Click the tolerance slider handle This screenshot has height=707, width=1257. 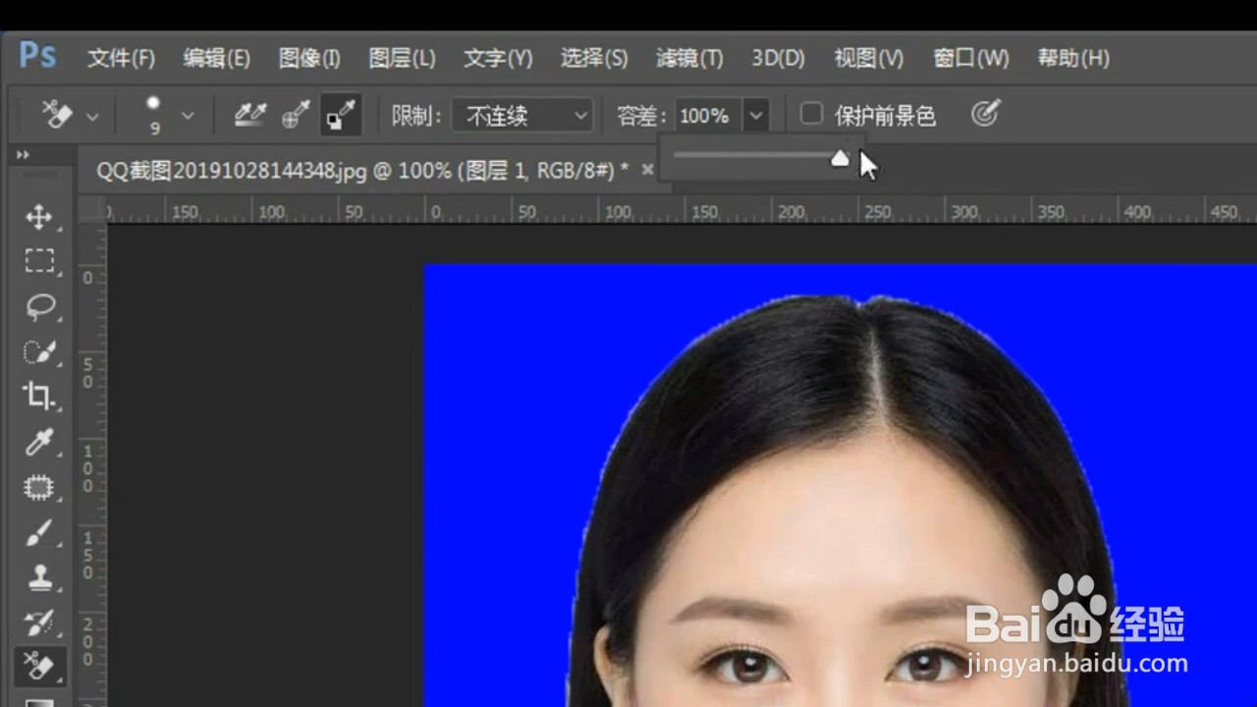coord(840,157)
